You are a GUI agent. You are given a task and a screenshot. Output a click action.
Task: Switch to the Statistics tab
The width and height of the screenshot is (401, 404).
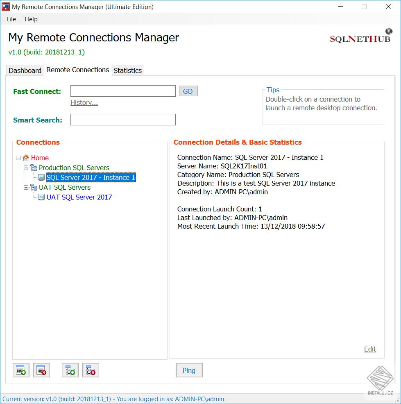[128, 70]
